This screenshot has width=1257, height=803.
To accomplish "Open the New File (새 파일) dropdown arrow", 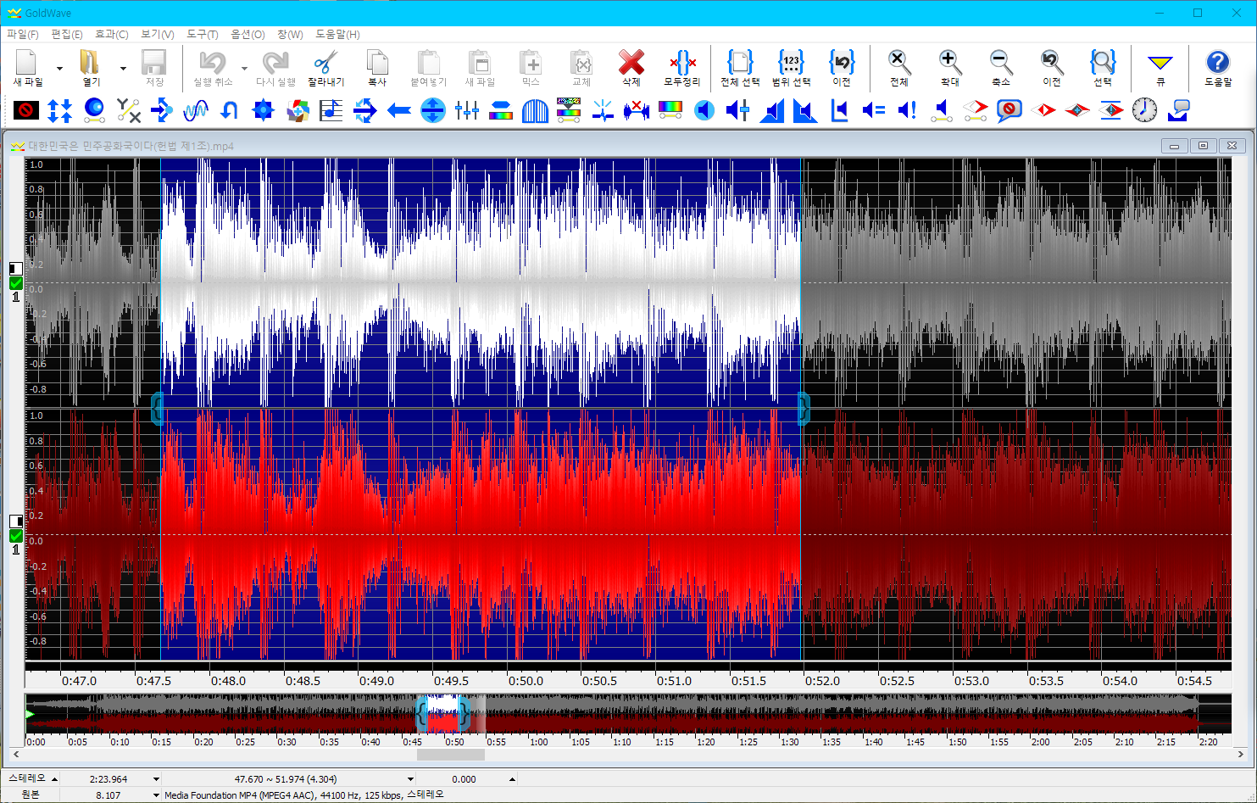I will (x=59, y=69).
